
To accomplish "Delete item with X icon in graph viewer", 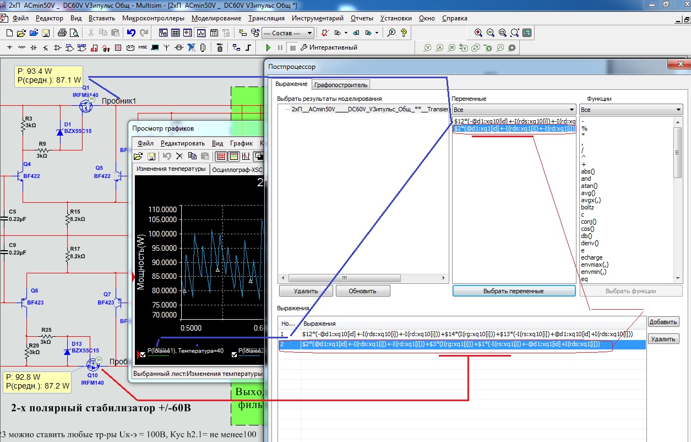I will pyautogui.click(x=179, y=157).
